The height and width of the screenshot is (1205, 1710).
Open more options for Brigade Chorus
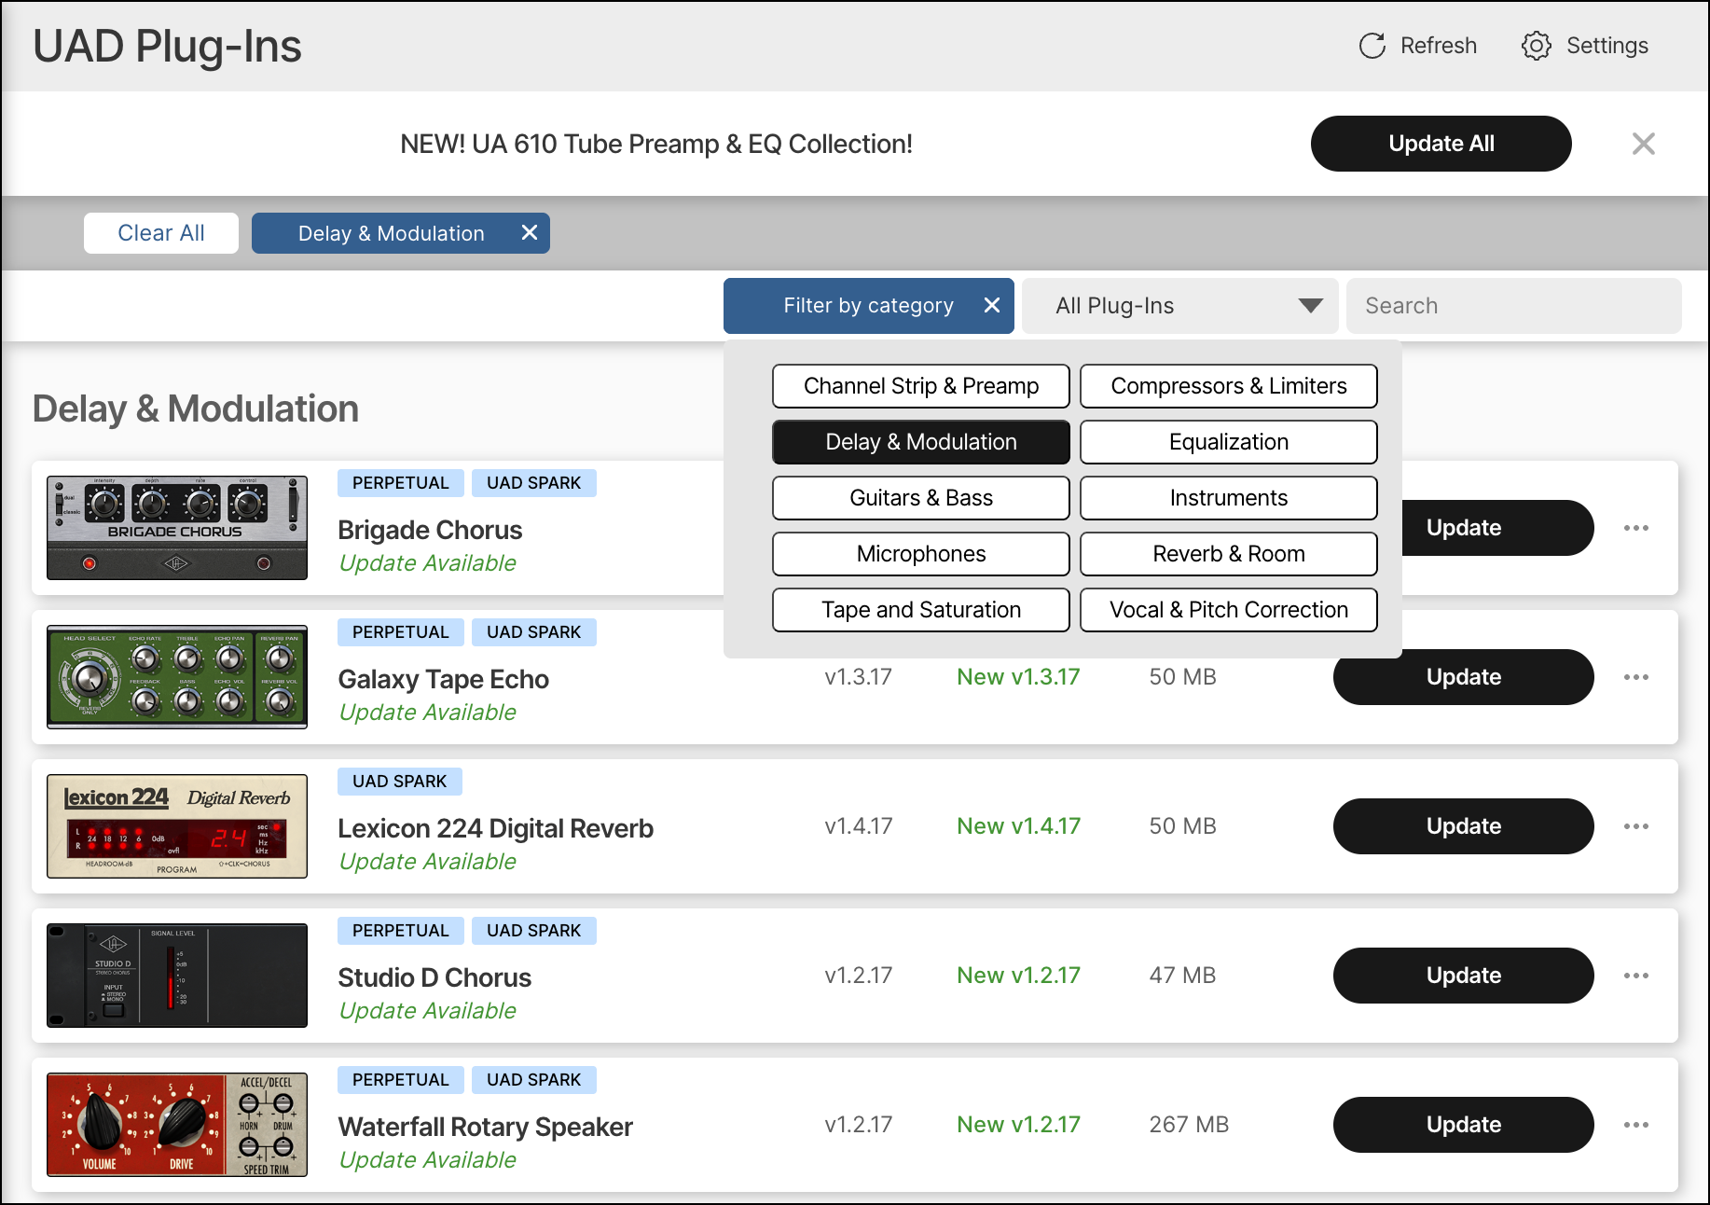pyautogui.click(x=1635, y=528)
